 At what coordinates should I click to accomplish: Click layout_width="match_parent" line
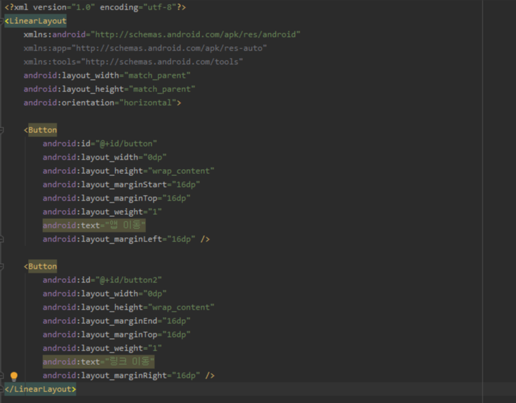point(107,76)
